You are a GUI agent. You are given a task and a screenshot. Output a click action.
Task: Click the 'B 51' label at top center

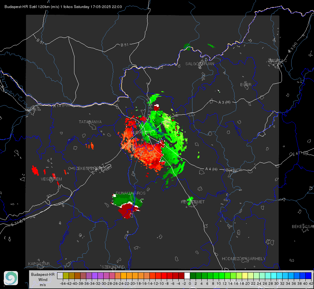[124, 45]
